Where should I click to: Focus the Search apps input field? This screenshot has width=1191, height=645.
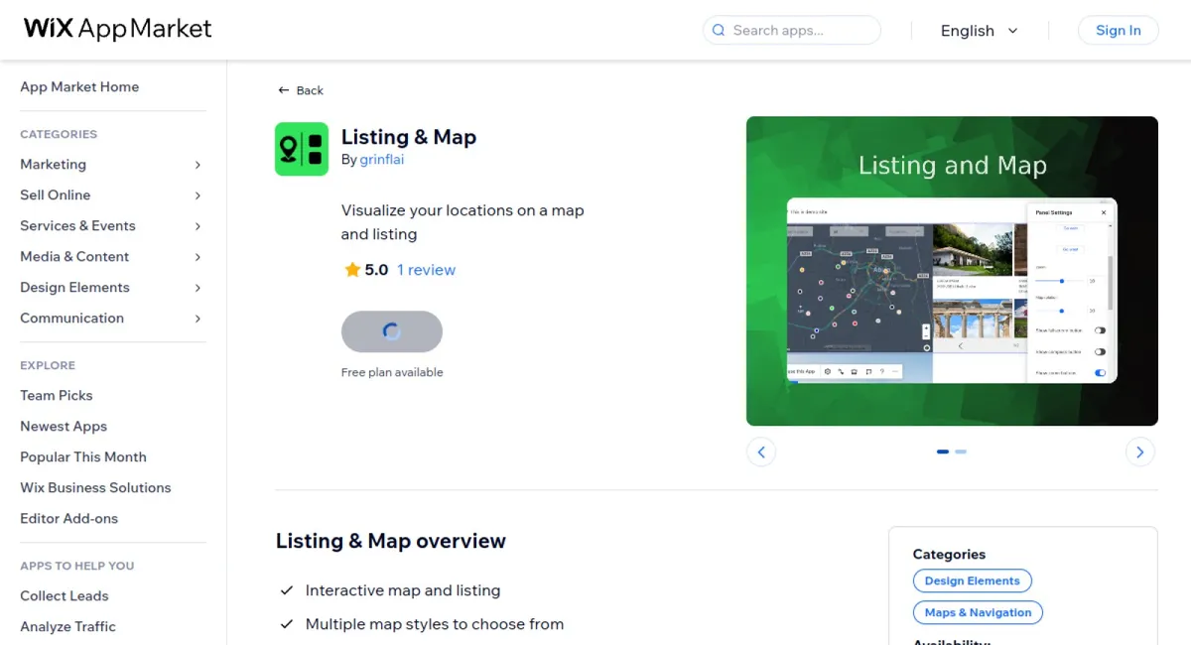[792, 31]
